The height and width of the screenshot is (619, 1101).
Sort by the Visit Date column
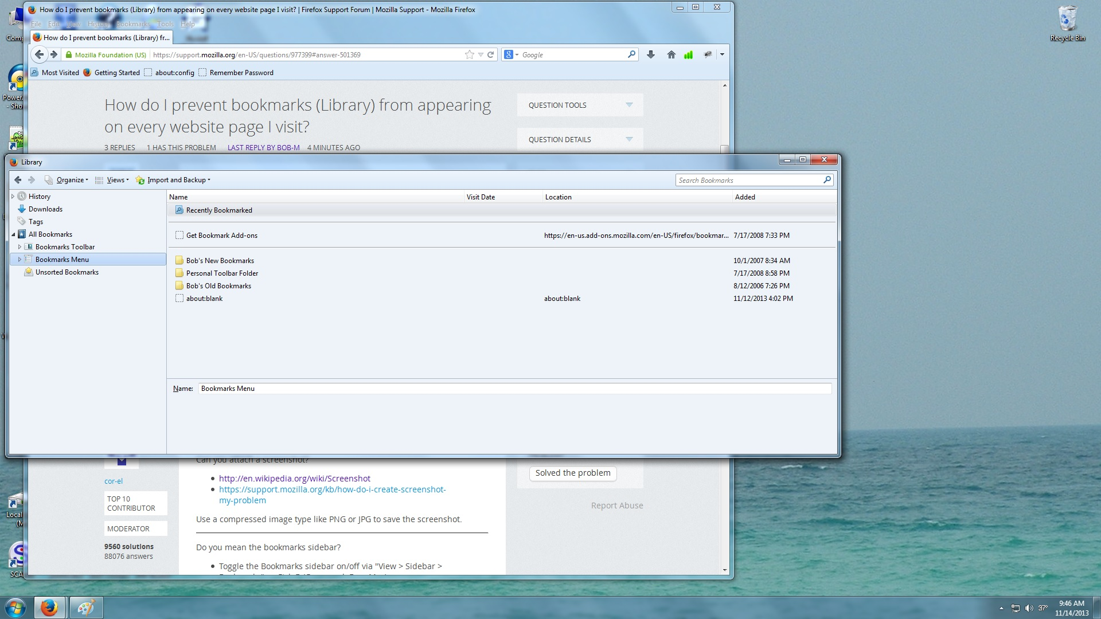[x=503, y=197]
